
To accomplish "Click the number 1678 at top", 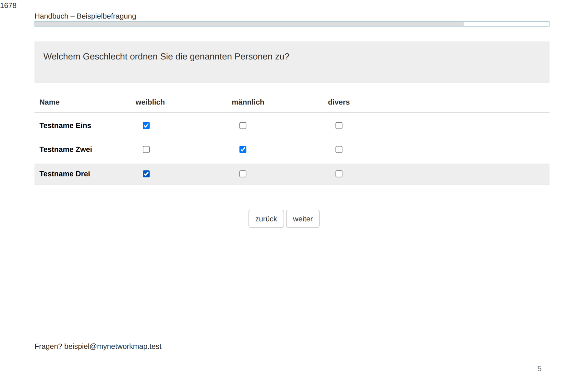I will pos(8,6).
